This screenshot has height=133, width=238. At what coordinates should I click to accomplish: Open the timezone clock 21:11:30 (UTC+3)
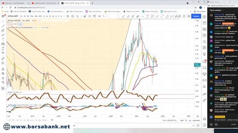[170, 120]
